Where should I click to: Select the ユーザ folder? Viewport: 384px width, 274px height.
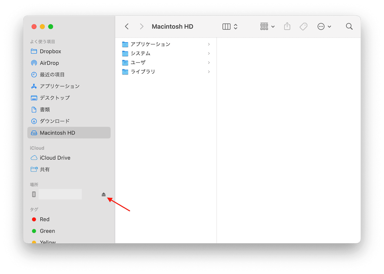(x=138, y=63)
